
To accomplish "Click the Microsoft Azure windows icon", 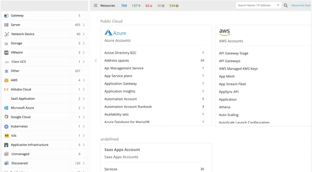I will click(x=6, y=108).
